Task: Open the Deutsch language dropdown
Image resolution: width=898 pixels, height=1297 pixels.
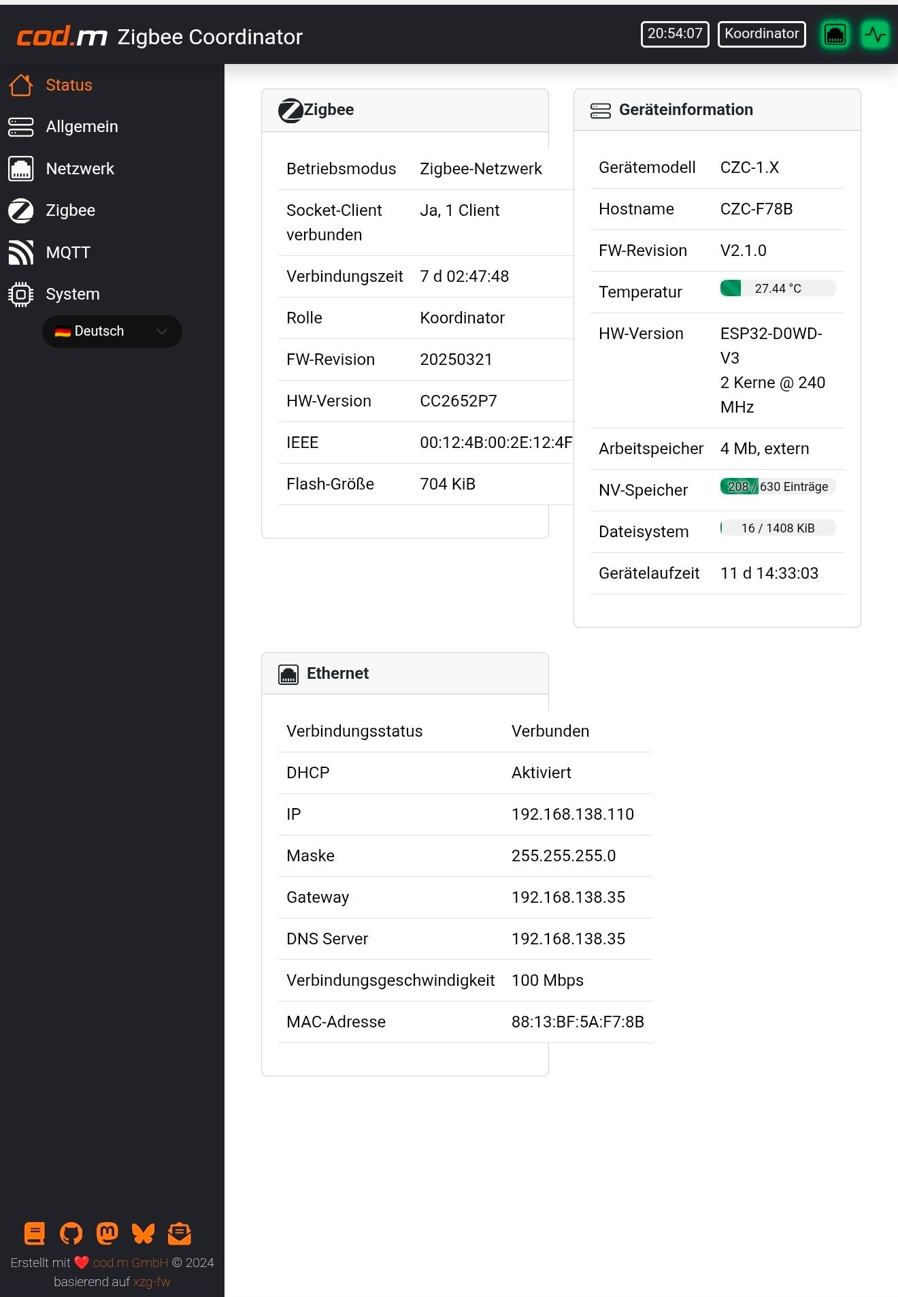Action: click(x=112, y=332)
